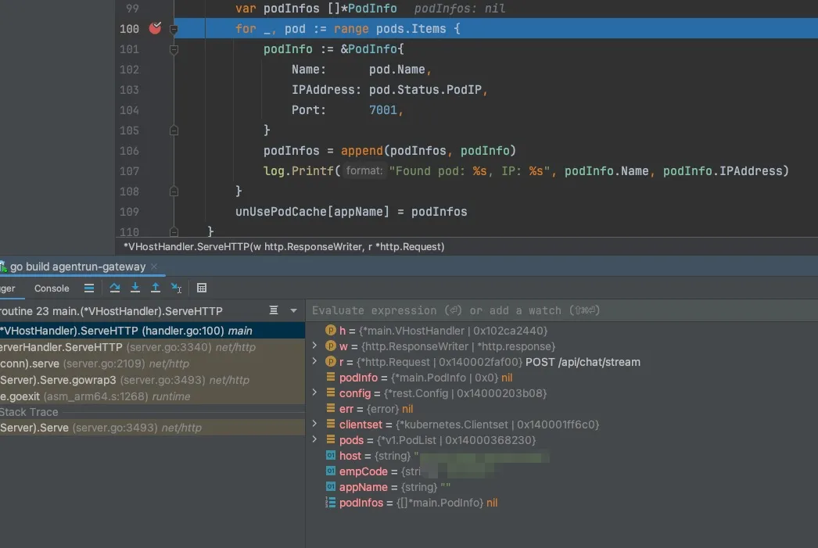This screenshot has height=548, width=818.
Task: Click the Step Into arrow icon
Action: [135, 288]
